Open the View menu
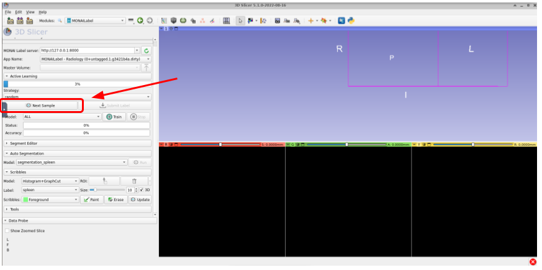Viewport: 542px width, 270px height. 30,12
